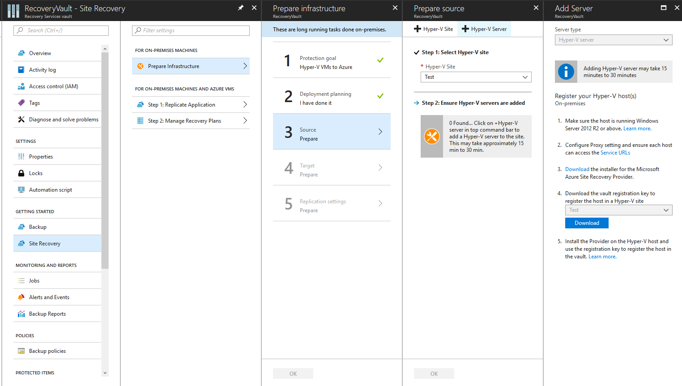Click the Alerts and Events icon
Viewport: 682px width, 386px height.
point(21,297)
